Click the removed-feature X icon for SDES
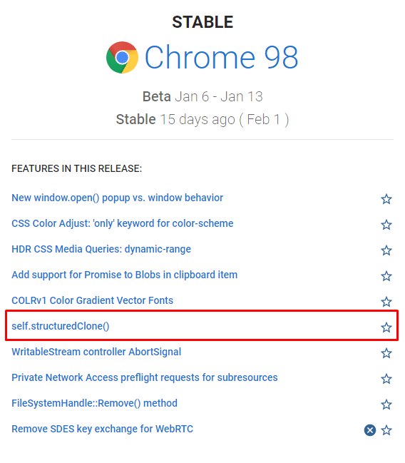This screenshot has width=405, height=463. (x=370, y=430)
